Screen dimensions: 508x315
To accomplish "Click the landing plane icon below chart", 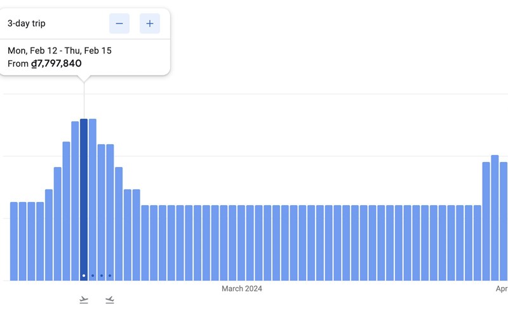I will pyautogui.click(x=110, y=300).
